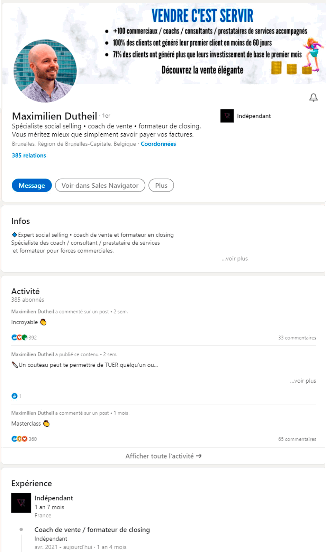This screenshot has height=552, width=326.
Task: Click the Vendre c'est servir banner image
Action: coord(202,43)
